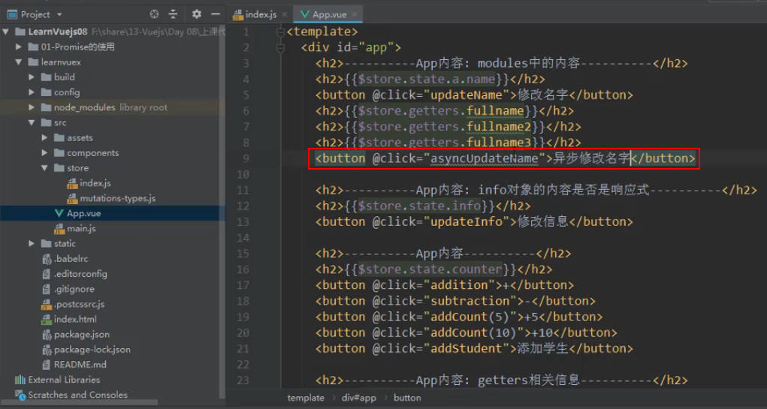Select package.json file
The image size is (767, 409).
click(82, 334)
